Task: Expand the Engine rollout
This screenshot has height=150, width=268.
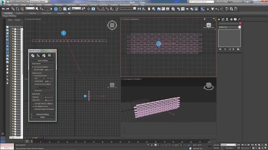Action: pyautogui.click(x=43, y=117)
